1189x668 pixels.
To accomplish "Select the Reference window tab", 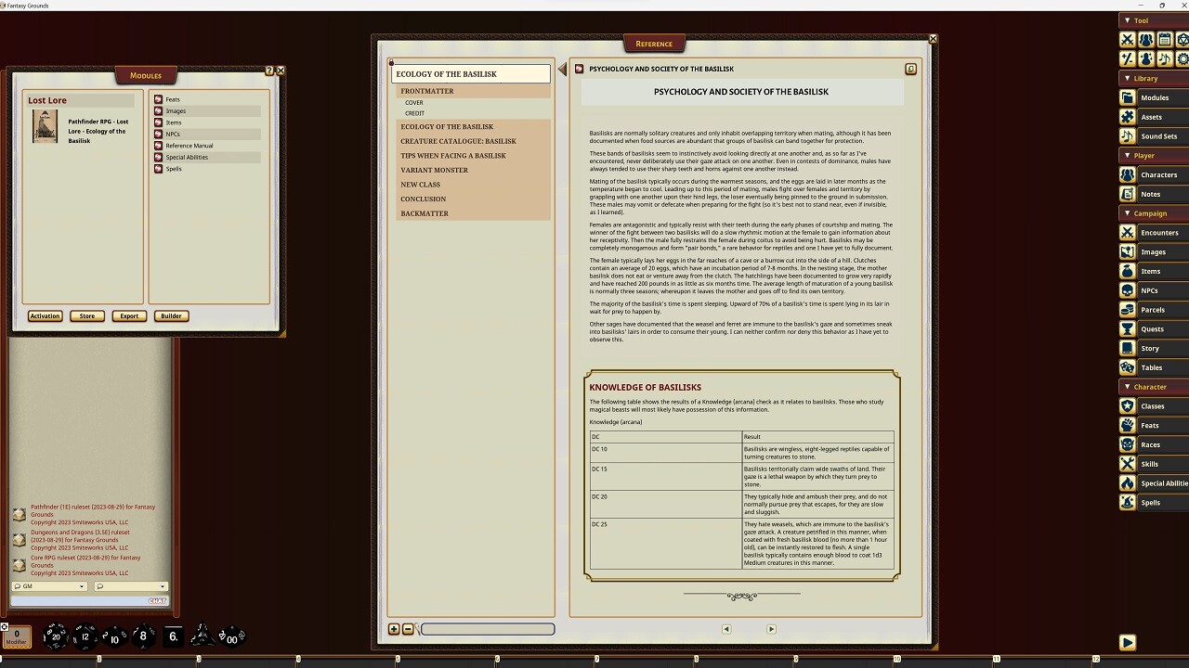I will click(x=654, y=43).
